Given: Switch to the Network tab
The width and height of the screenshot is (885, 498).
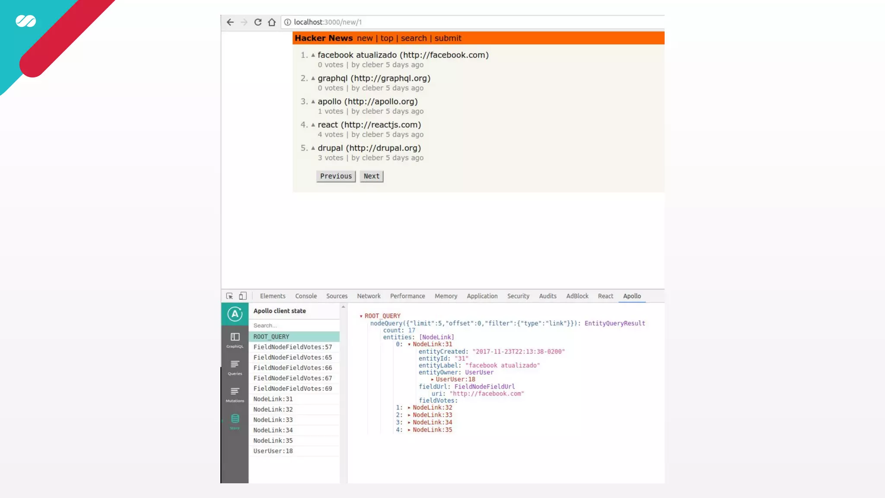Looking at the screenshot, I should [369, 296].
